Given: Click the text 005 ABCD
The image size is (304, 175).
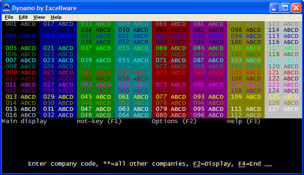Looking at the screenshot, I should click(21, 48).
